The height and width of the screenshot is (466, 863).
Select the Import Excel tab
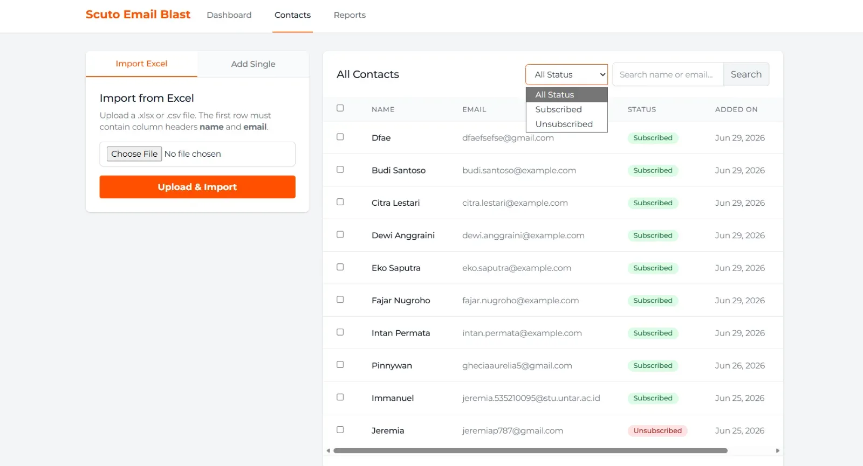141,64
